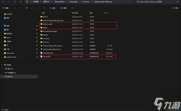Select Hollow Knight Silksong breadcrumb segment
Screen dimensions: 181x111
coord(103,2)
